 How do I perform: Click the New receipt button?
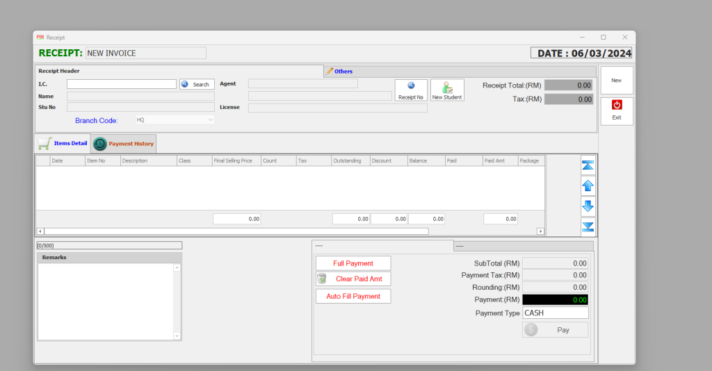point(617,81)
